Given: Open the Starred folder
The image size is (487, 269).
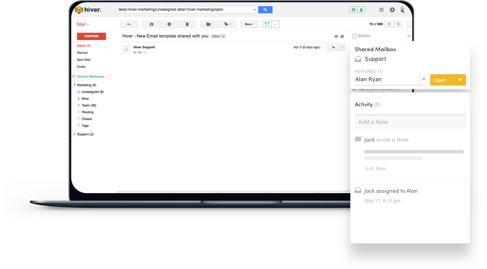Looking at the screenshot, I should pyautogui.click(x=82, y=52).
